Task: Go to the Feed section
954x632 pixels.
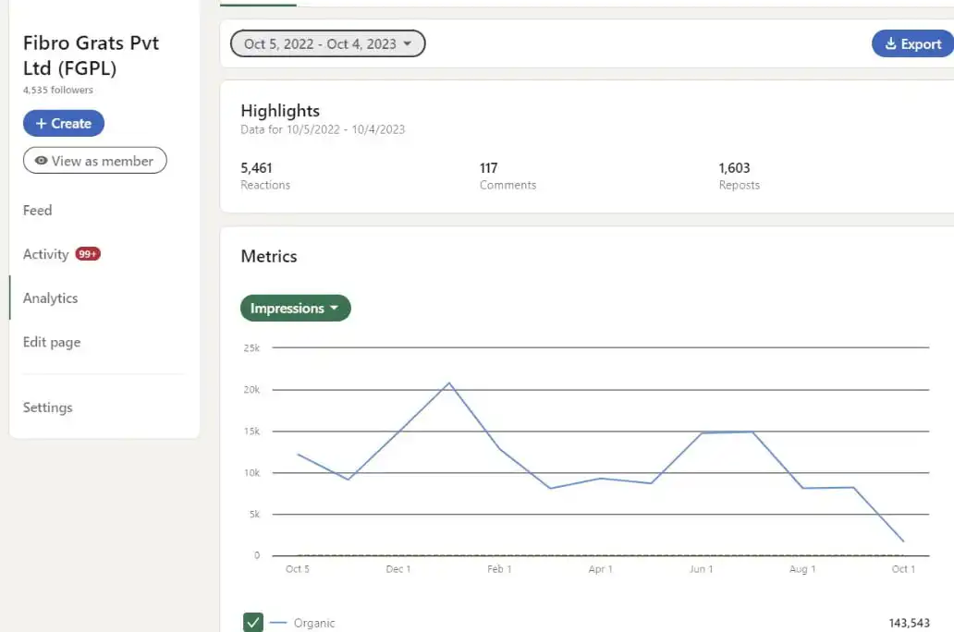Action: click(38, 211)
